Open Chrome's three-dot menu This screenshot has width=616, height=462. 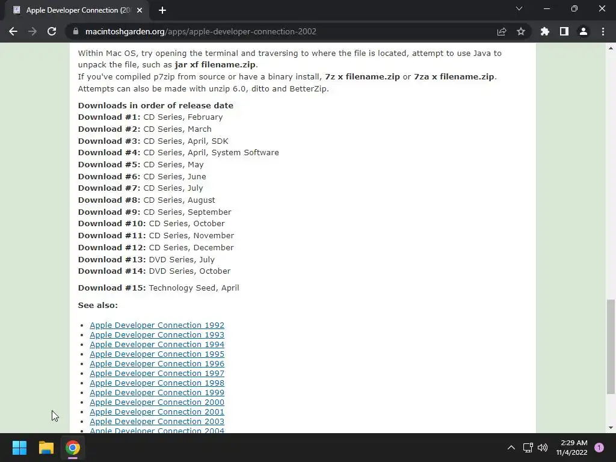[603, 31]
